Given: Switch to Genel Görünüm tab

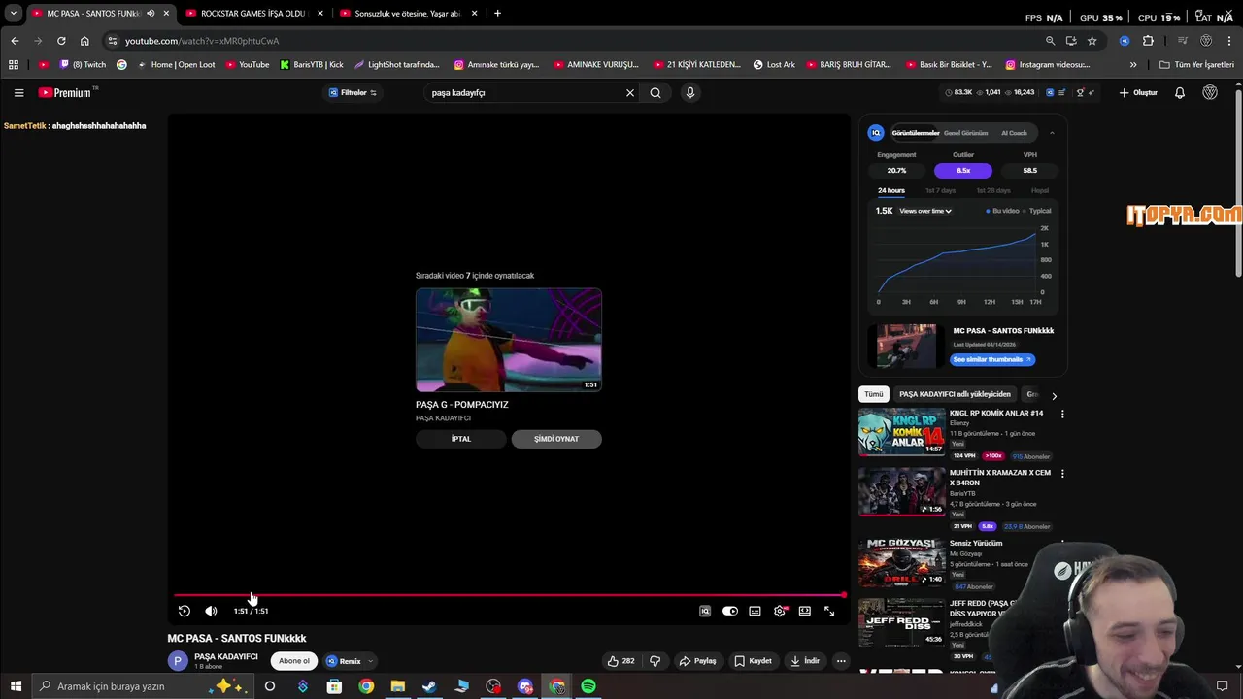Looking at the screenshot, I should [965, 133].
